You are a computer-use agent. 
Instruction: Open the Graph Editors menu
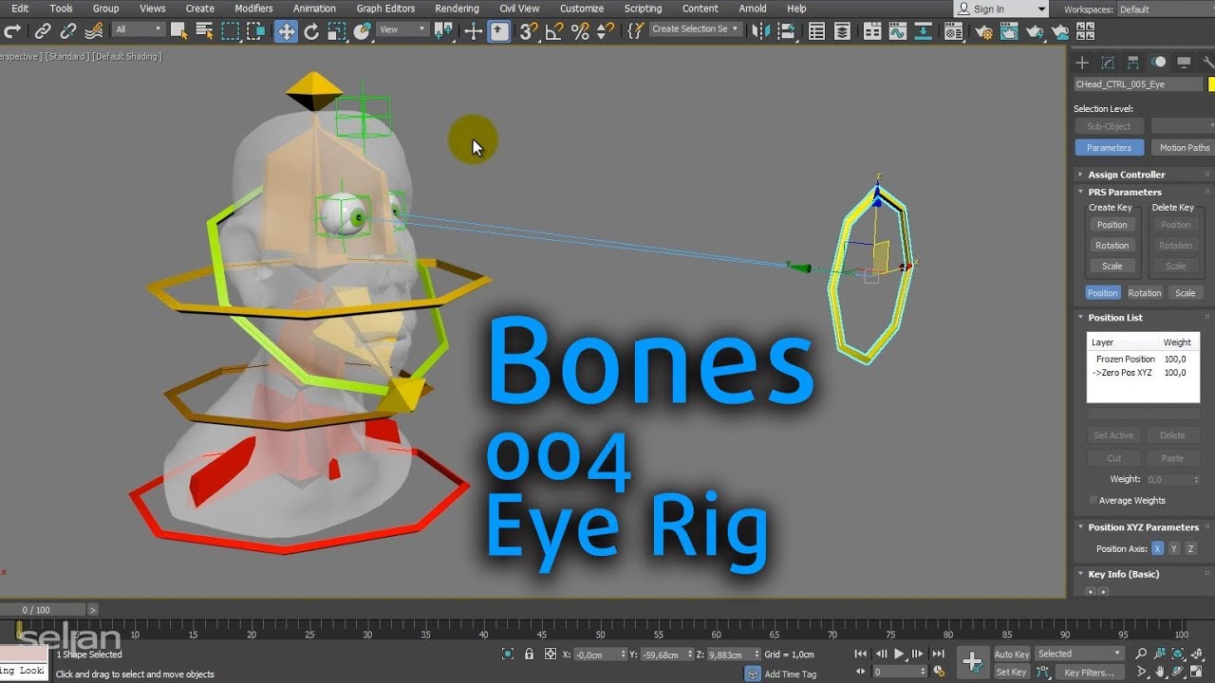tap(385, 9)
